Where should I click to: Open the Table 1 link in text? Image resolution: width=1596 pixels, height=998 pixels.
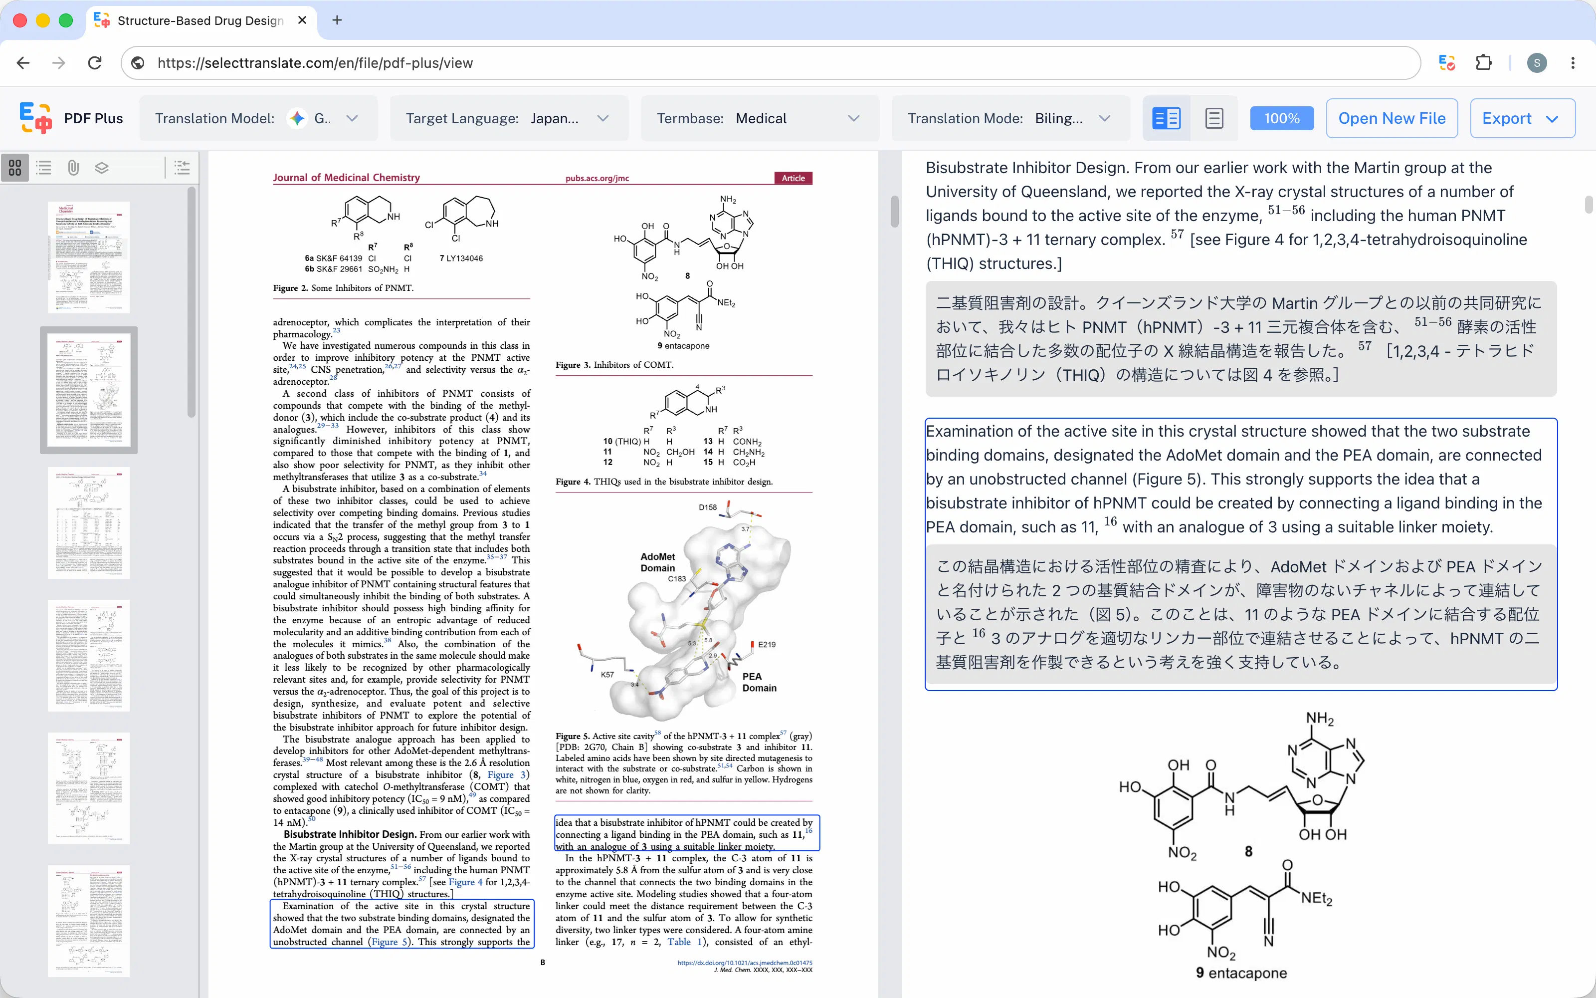pyautogui.click(x=685, y=942)
